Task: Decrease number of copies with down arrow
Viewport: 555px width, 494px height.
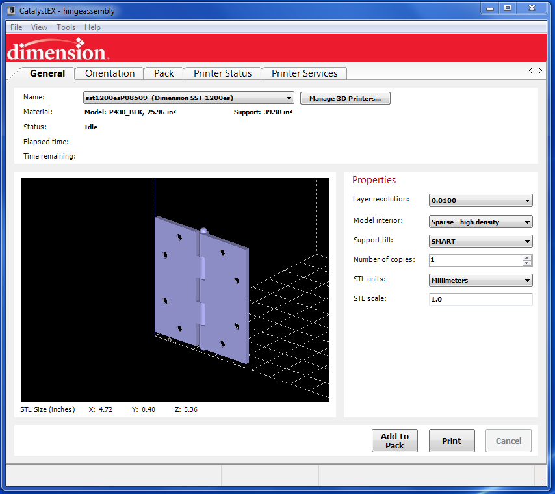Action: click(x=526, y=263)
